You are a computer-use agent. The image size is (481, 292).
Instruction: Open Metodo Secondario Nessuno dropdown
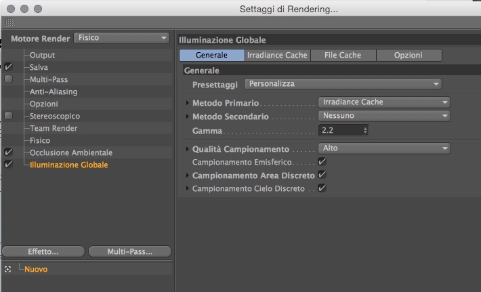(383, 116)
